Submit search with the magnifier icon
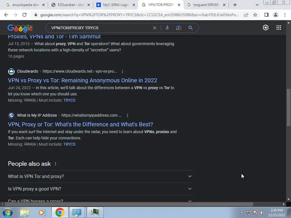Image resolution: width=291 pixels, height=218 pixels. click(190, 28)
